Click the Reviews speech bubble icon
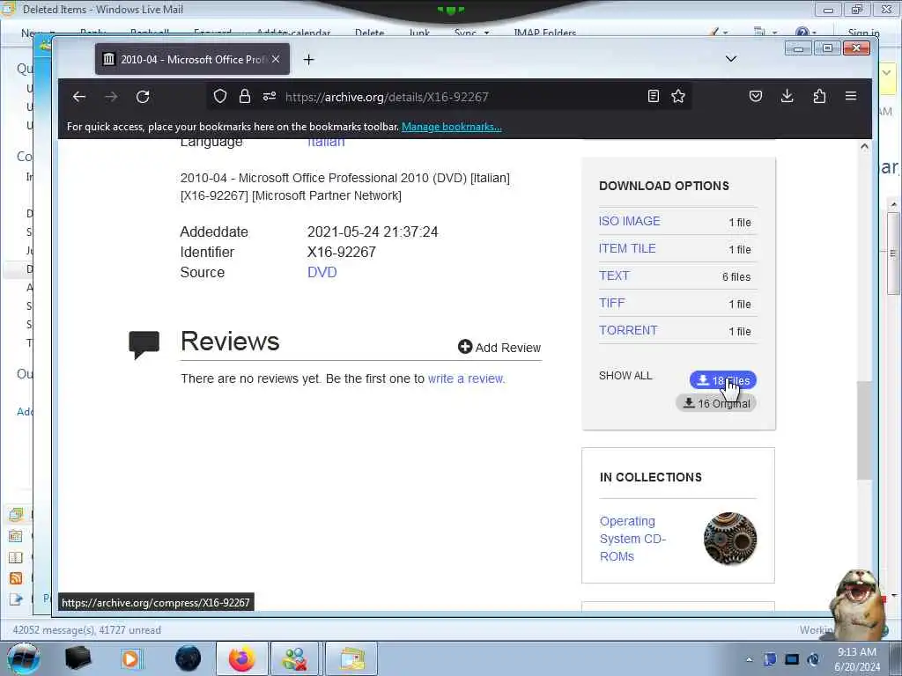The width and height of the screenshot is (902, 676). [144, 345]
